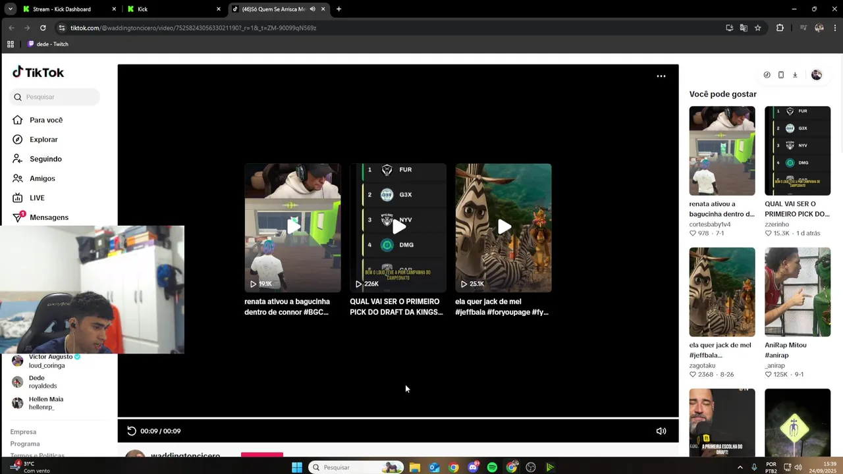
Task: Open the Para você feed
Action: 38,120
